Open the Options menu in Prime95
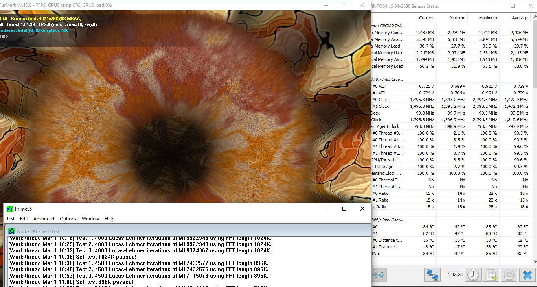This screenshot has width=537, height=287. tap(68, 219)
